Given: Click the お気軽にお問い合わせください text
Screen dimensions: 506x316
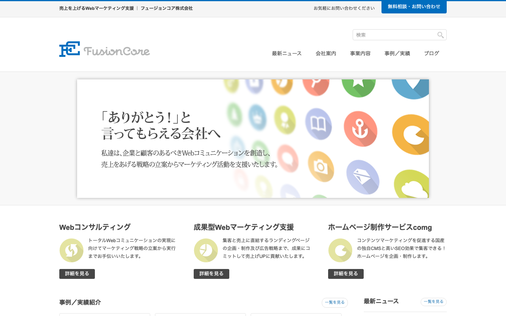Looking at the screenshot, I should (344, 8).
